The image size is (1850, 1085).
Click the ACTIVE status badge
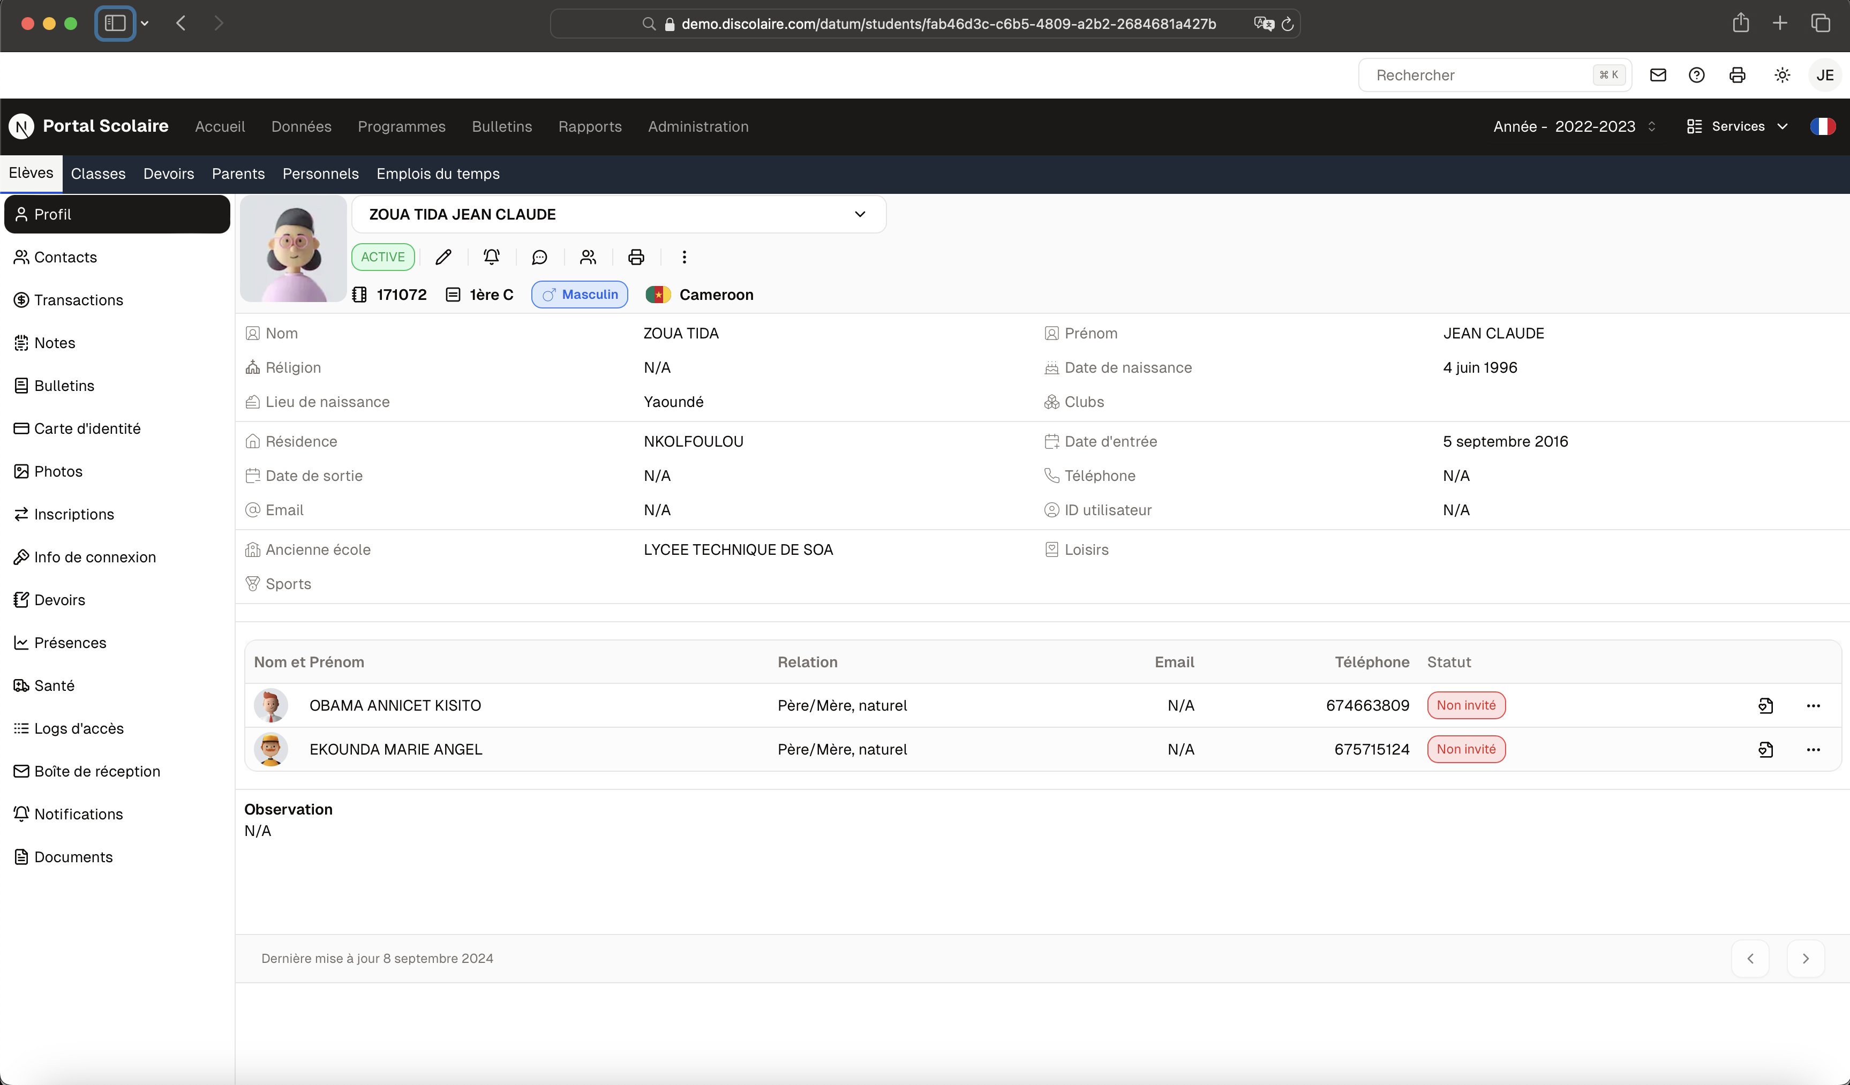click(x=382, y=257)
